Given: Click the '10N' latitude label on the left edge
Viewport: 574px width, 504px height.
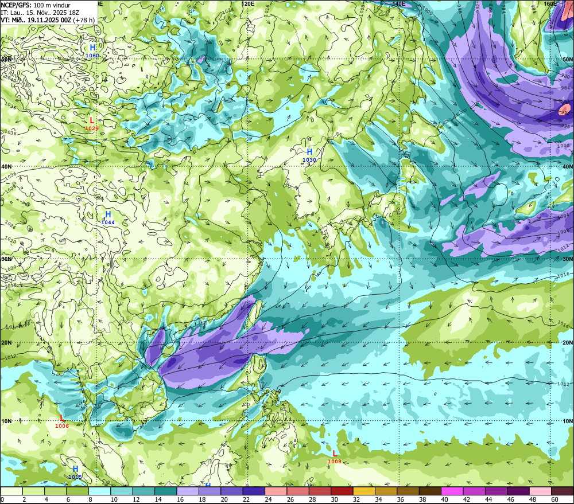Looking at the screenshot, I should [x=6, y=421].
